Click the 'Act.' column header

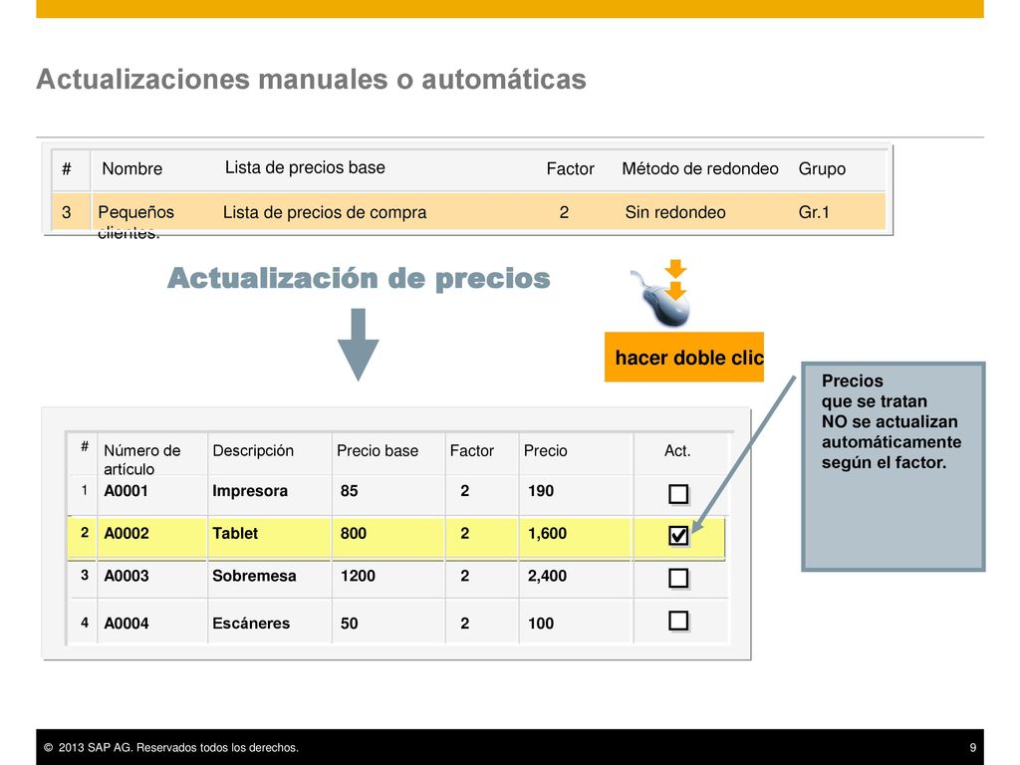click(677, 451)
